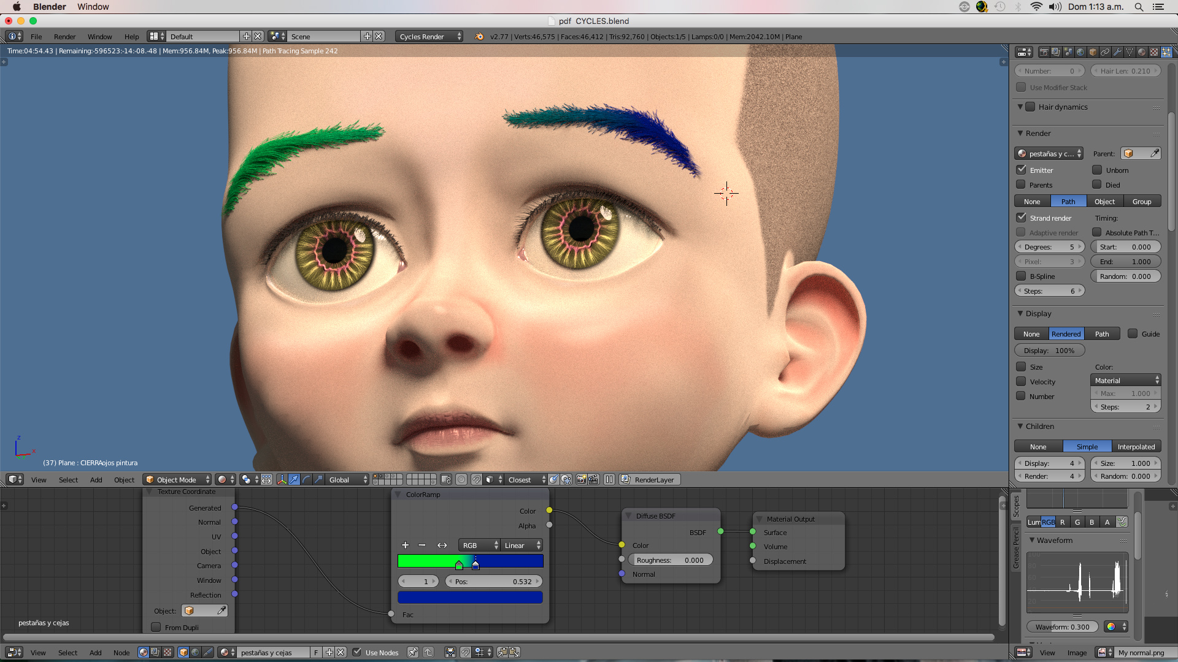This screenshot has width=1178, height=662.
Task: Open the ColorRamp Linear interpolation dropdown
Action: click(522, 545)
